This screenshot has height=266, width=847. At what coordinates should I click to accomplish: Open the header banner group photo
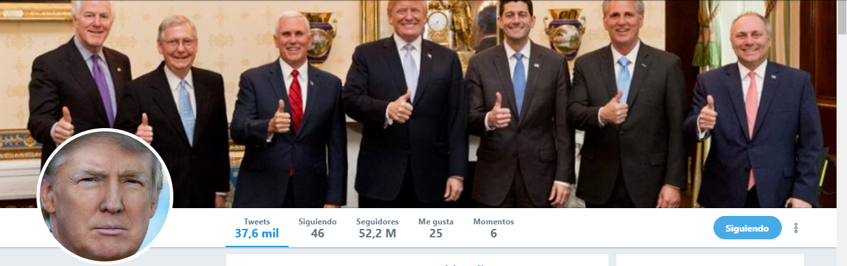tap(418, 104)
